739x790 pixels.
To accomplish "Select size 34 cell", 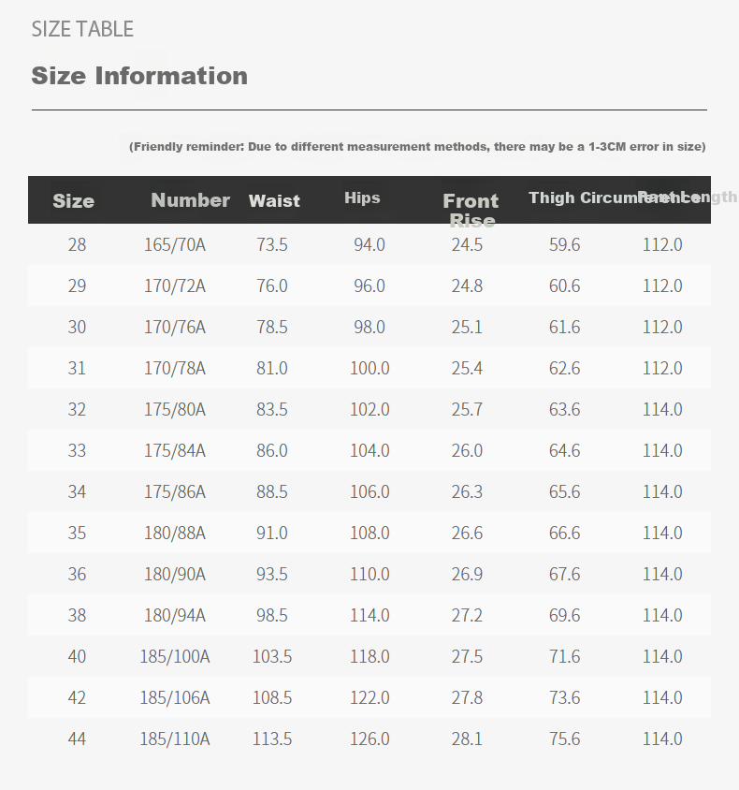I will pos(77,492).
